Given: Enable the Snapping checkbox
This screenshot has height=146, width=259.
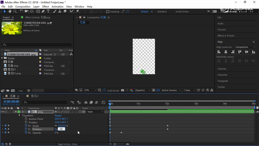Looking at the screenshot, I should 107,12.
